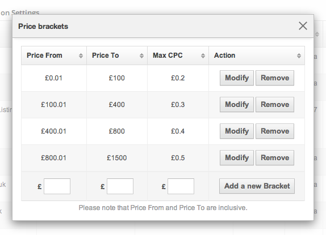Remove the £100.01 to £400 bracket
This screenshot has width=326, height=235.
click(275, 105)
